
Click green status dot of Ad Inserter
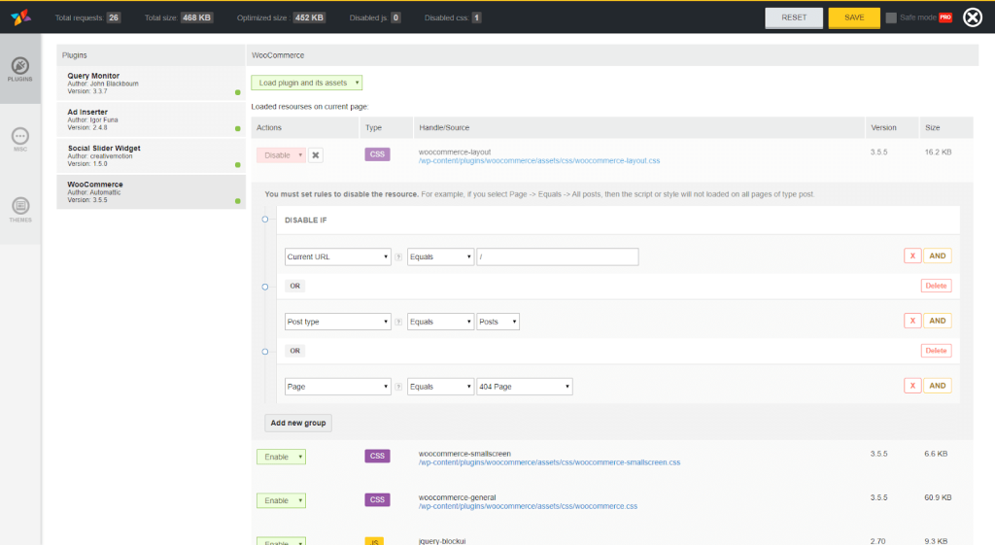click(238, 129)
